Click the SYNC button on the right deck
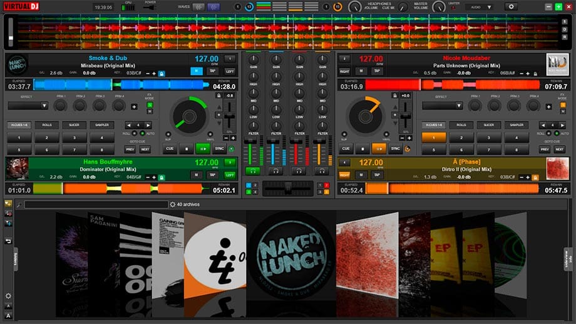This screenshot has width=576, height=324. (395, 149)
